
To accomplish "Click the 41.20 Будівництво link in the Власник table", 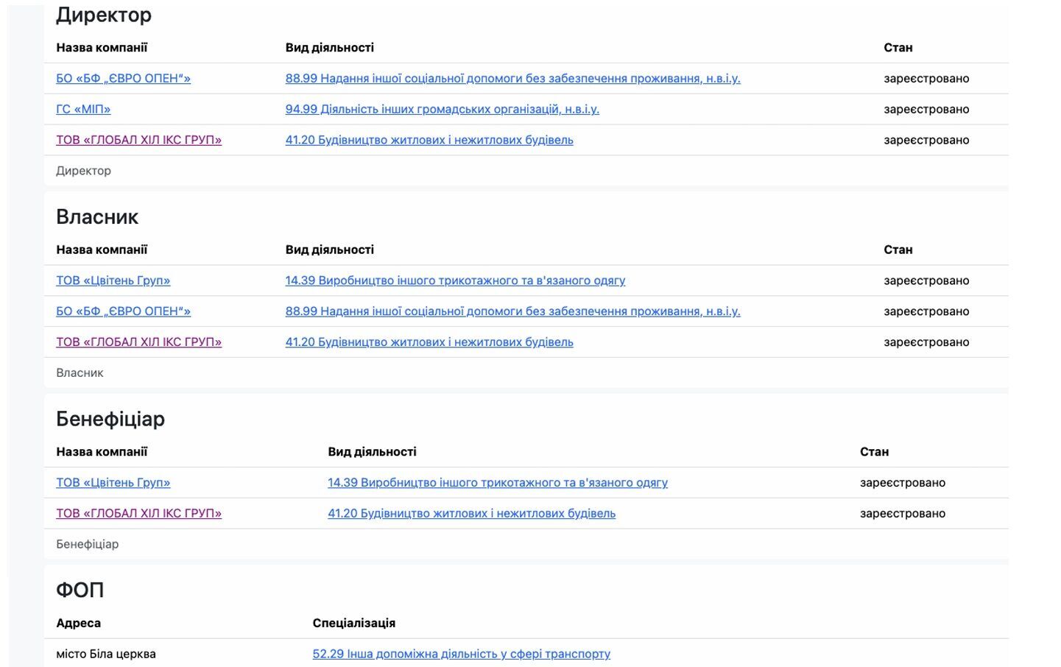I will 429,342.
